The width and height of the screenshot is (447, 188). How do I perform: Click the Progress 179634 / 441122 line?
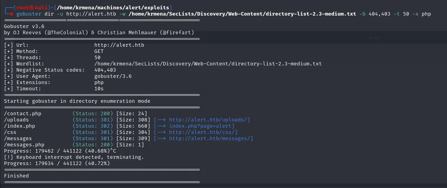[x=57, y=163]
